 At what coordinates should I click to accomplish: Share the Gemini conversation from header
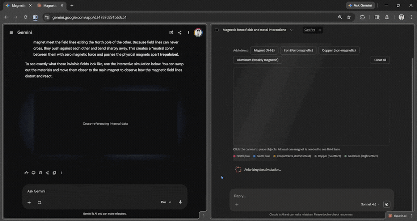[x=180, y=33]
